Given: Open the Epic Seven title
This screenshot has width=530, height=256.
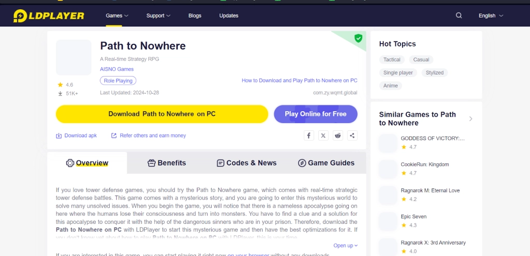Looking at the screenshot, I should (x=414, y=217).
